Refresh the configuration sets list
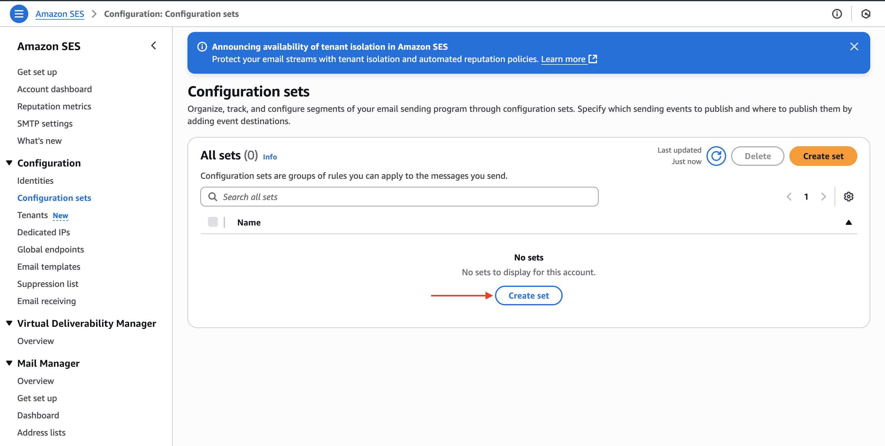This screenshot has width=885, height=446. [x=716, y=156]
